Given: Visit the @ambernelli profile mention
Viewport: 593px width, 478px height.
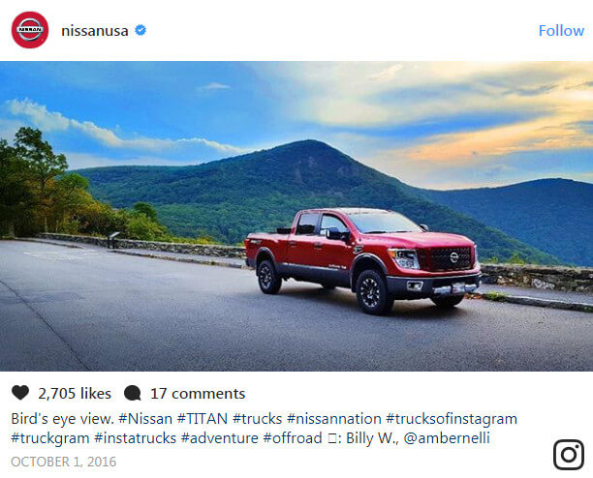Looking at the screenshot, I should [447, 438].
